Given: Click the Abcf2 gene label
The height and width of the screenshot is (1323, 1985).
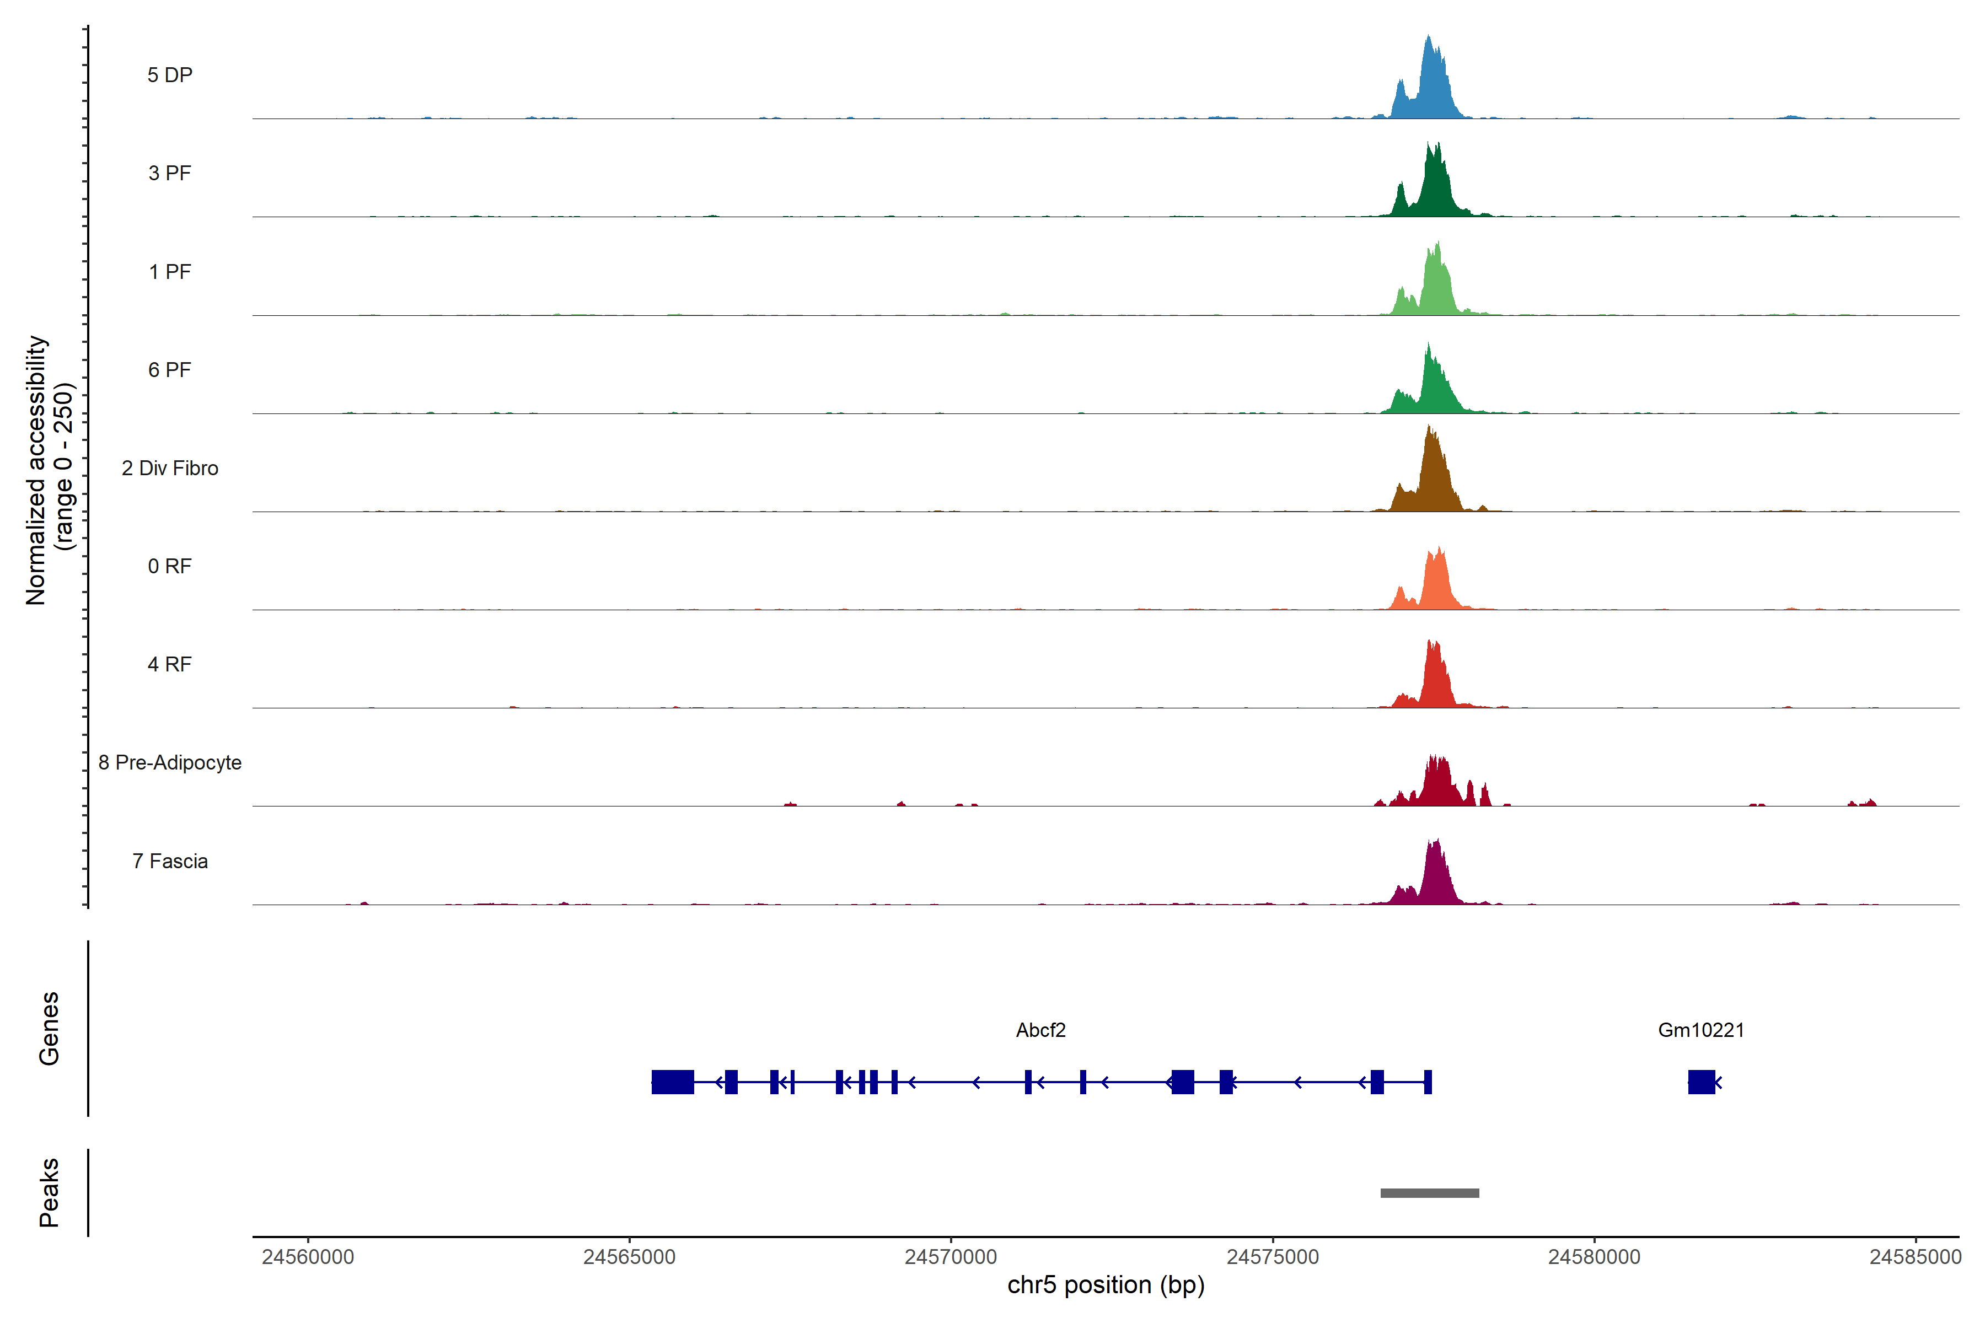Looking at the screenshot, I should pos(1040,1030).
